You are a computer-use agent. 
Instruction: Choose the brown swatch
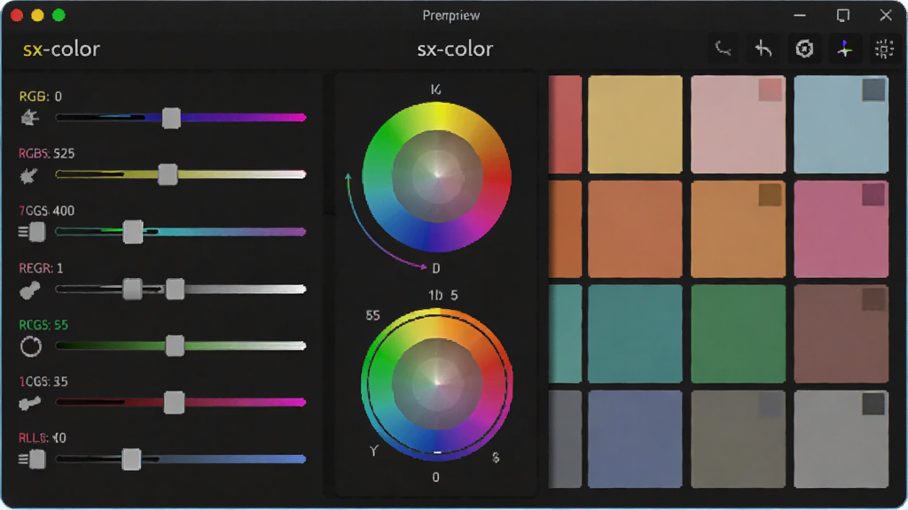(841, 334)
